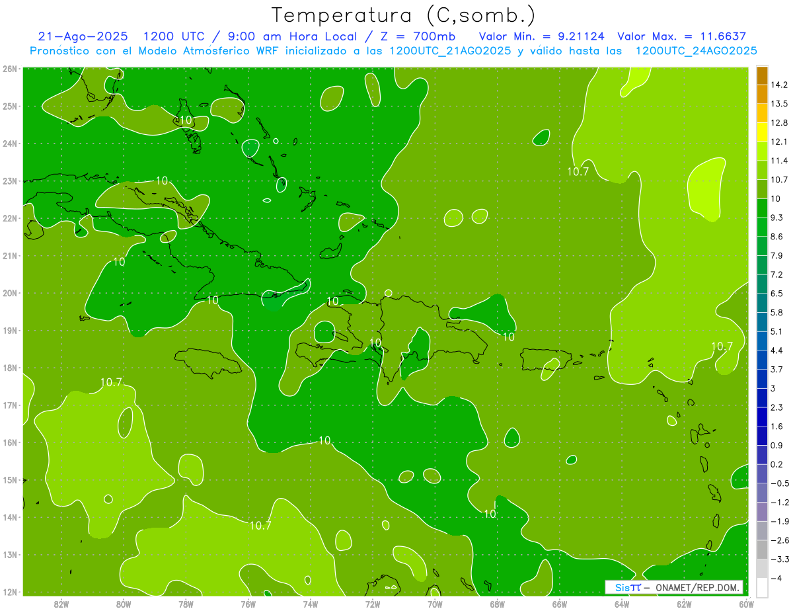Click the 13.5 value on the color scale
This screenshot has width=793, height=613.
(x=779, y=104)
